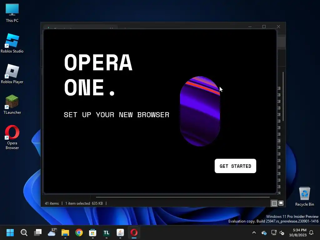Select the Recycle Bin icon
Viewport: 320px width, 240px height.
[304, 197]
